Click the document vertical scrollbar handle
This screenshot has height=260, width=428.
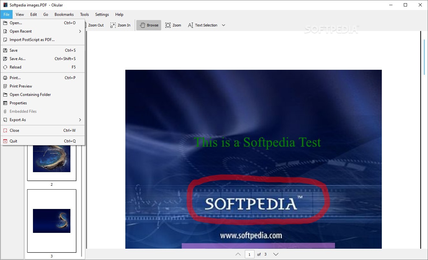click(424, 57)
